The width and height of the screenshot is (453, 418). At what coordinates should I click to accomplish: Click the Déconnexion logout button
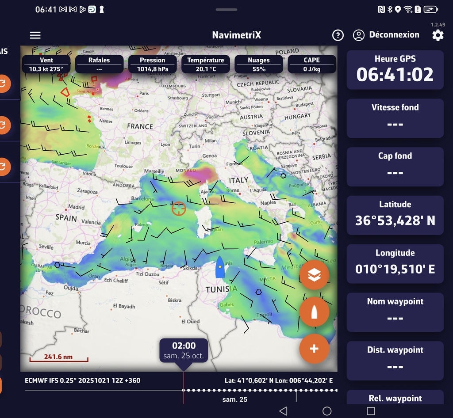(x=386, y=35)
